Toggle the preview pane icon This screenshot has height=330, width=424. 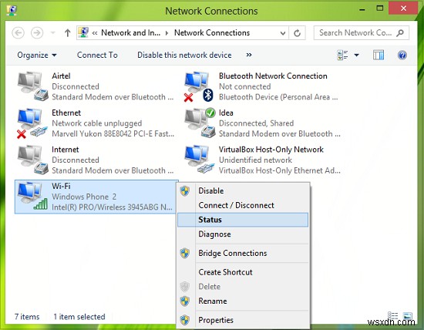[x=379, y=56]
